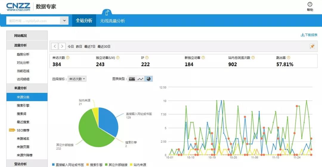Switch to the 无线流量分析 tab
Screen dimensions: 322x167
(112, 21)
